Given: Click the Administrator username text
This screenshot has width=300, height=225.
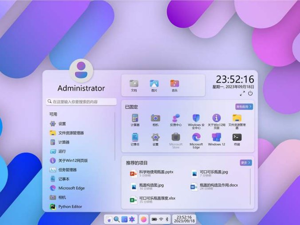Looking at the screenshot, I should pos(81,88).
